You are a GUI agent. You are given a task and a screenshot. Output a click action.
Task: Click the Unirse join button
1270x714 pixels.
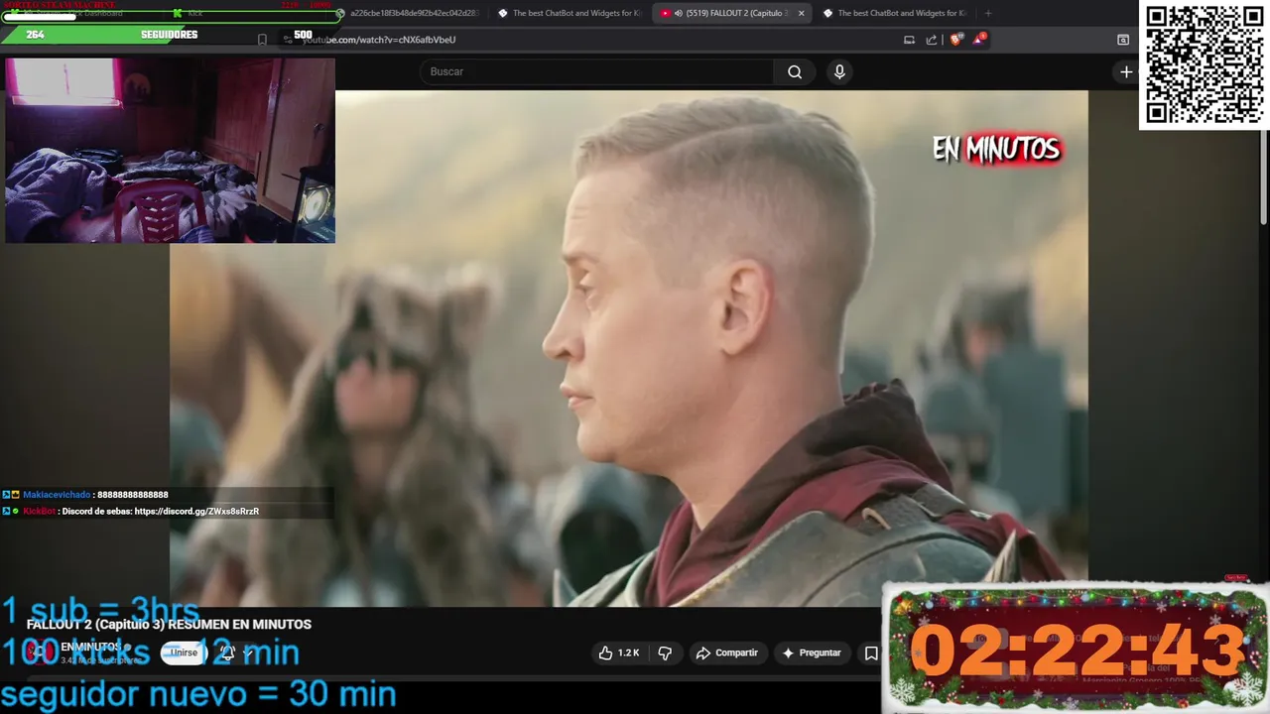pos(184,653)
